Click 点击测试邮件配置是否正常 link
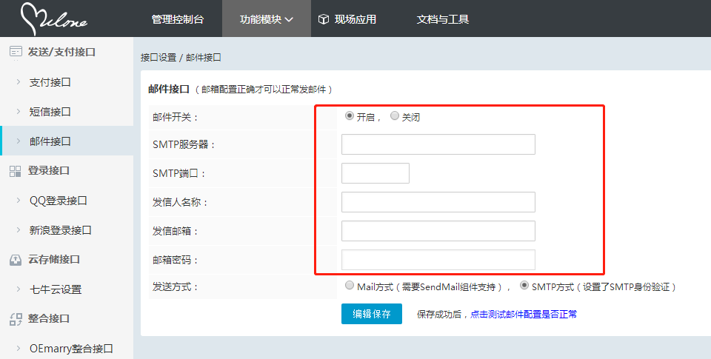The image size is (711, 359). [524, 314]
